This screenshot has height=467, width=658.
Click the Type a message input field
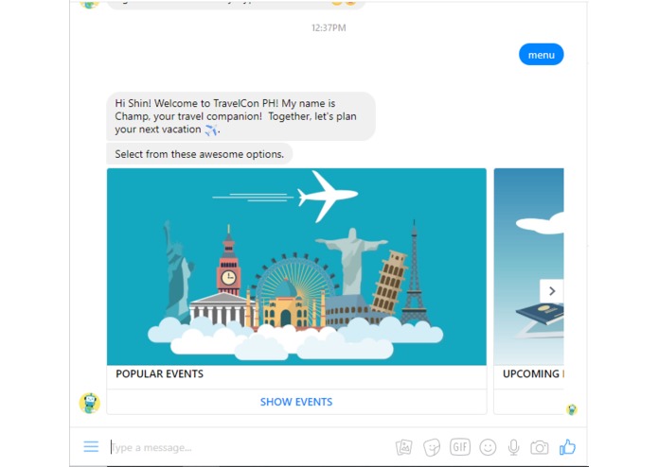click(x=250, y=447)
